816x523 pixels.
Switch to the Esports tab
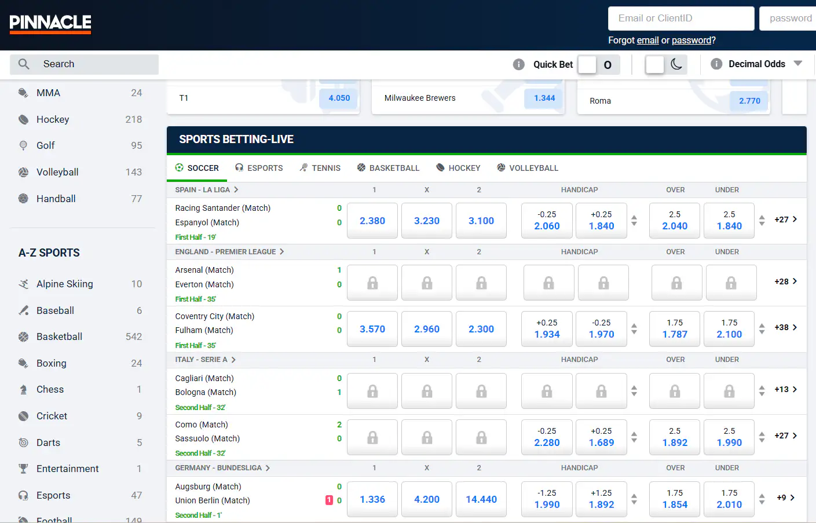[259, 168]
